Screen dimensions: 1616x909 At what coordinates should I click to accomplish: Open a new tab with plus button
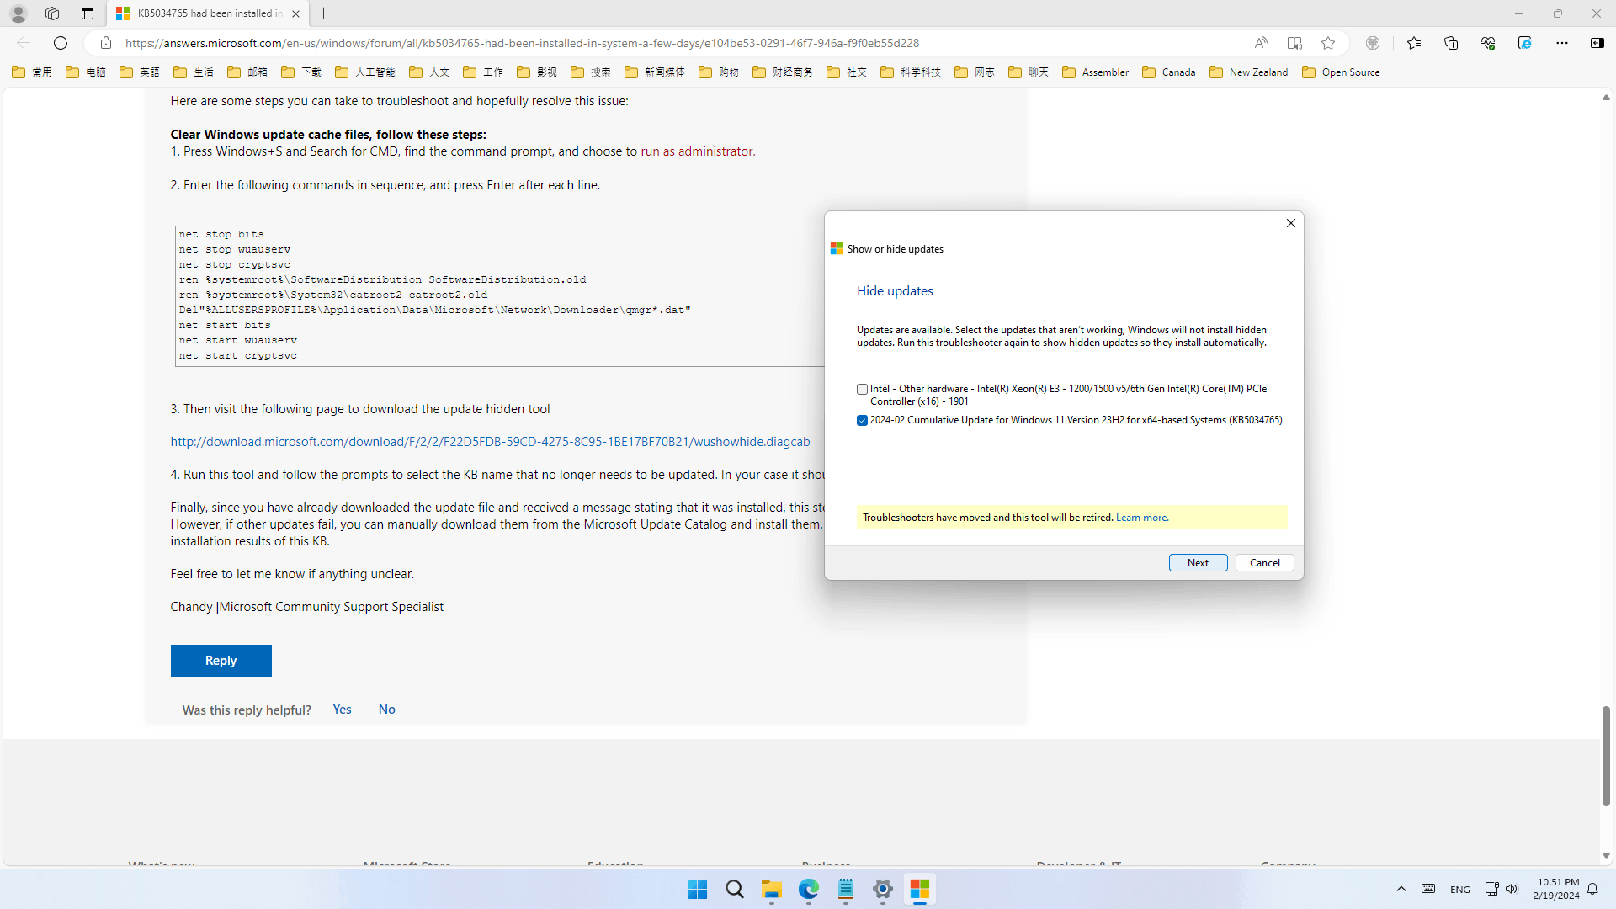pyautogui.click(x=323, y=13)
